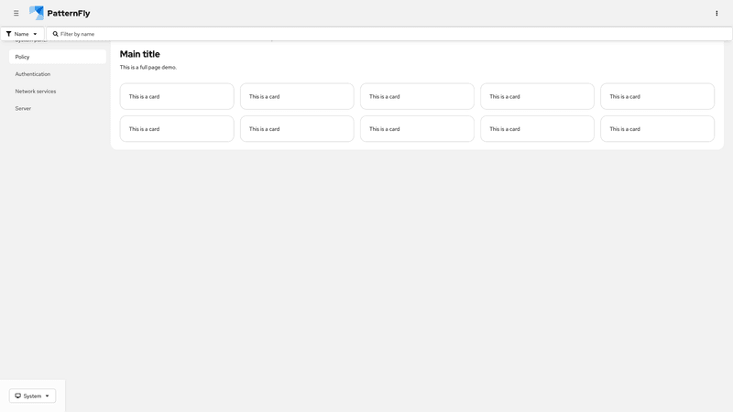Click the Main title heading

139,54
